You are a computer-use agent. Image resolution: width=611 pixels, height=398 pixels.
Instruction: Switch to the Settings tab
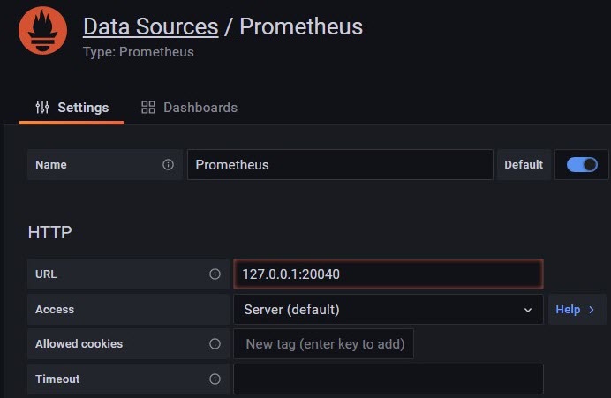point(72,108)
